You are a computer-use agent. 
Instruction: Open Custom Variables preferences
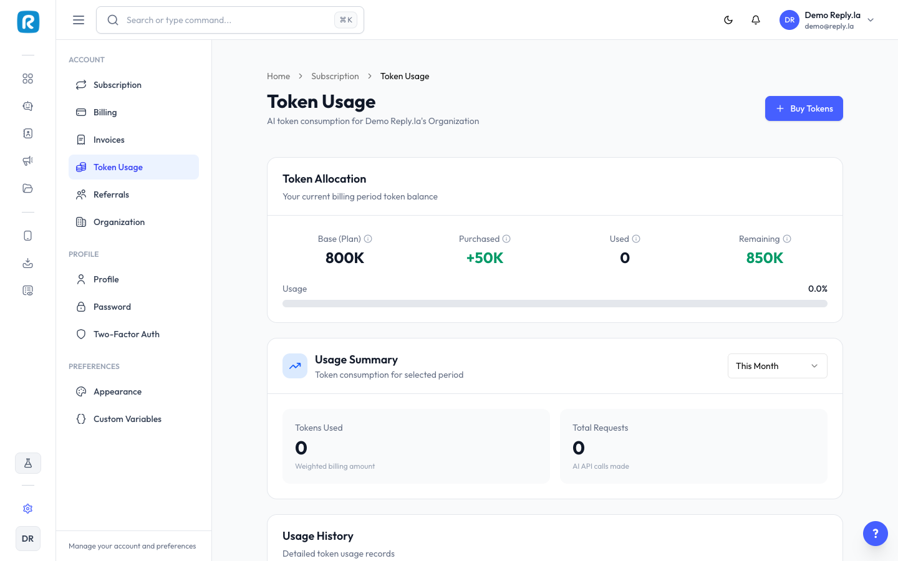pyautogui.click(x=133, y=419)
